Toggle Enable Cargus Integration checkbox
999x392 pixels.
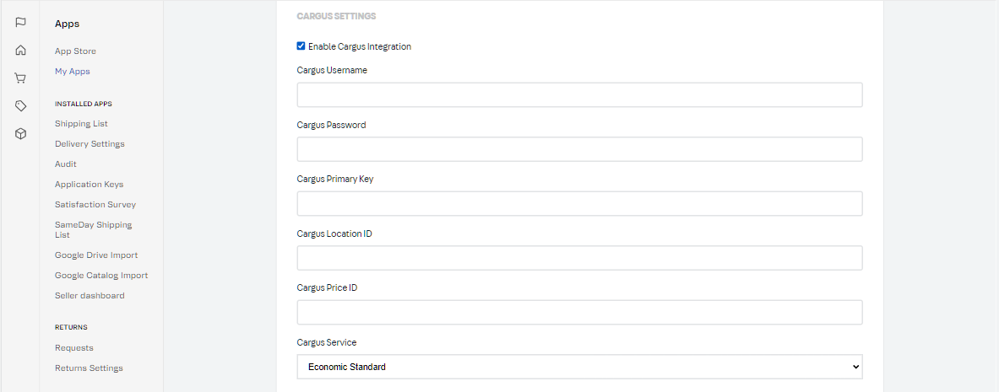click(301, 46)
